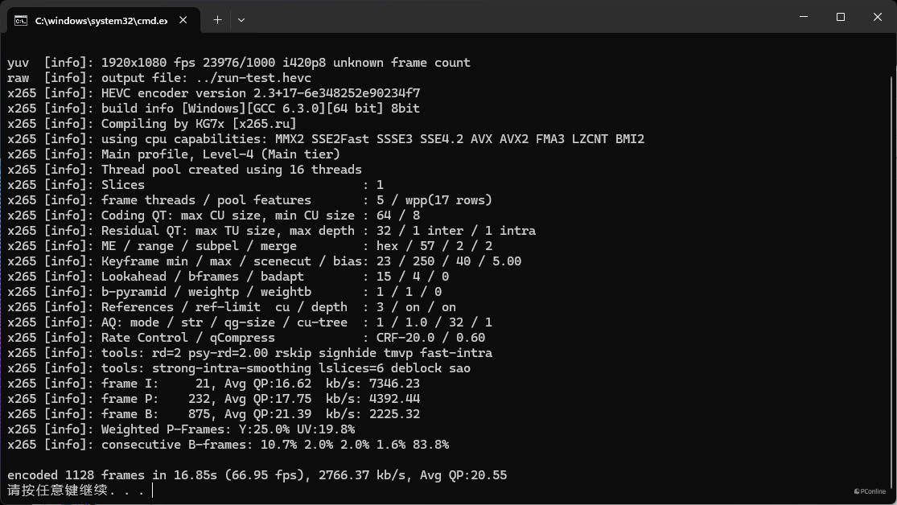This screenshot has height=505, width=897.
Task: Minimize the terminal window
Action: coord(804,17)
